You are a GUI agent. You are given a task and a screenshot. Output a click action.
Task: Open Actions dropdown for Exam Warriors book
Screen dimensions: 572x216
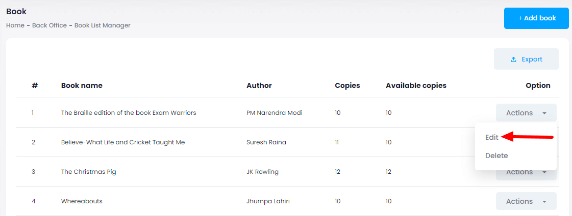click(x=526, y=113)
